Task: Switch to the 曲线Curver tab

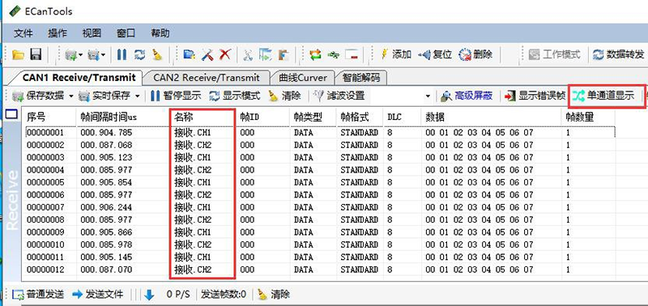Action: pyautogui.click(x=302, y=77)
